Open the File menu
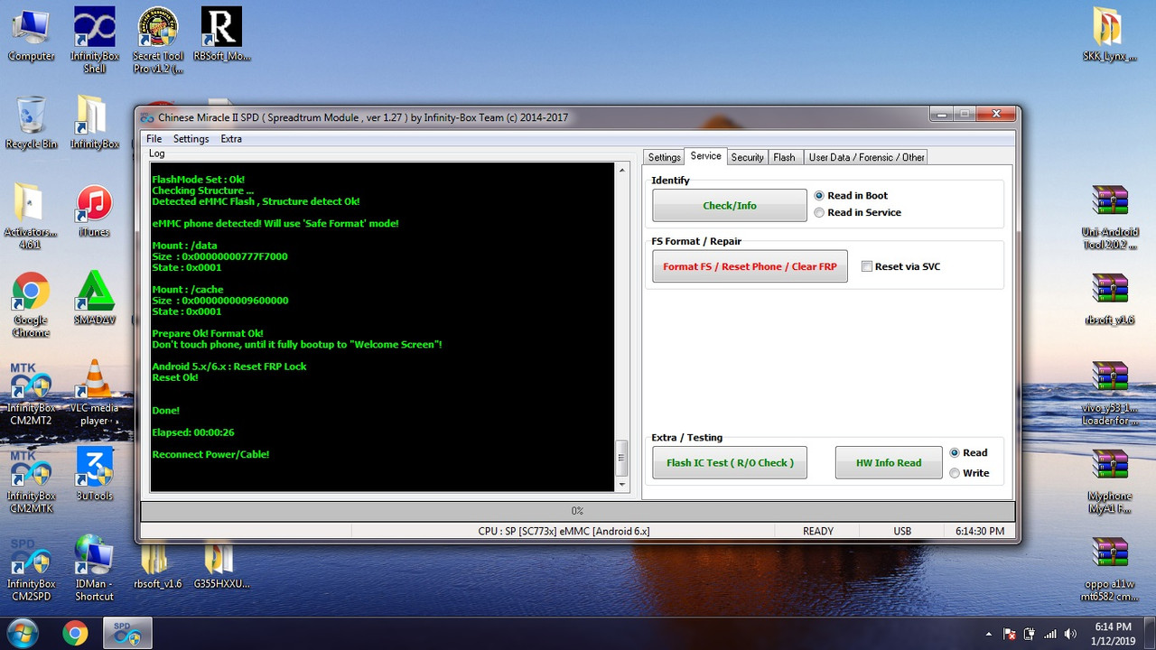Image resolution: width=1156 pixels, height=650 pixels. pos(154,139)
